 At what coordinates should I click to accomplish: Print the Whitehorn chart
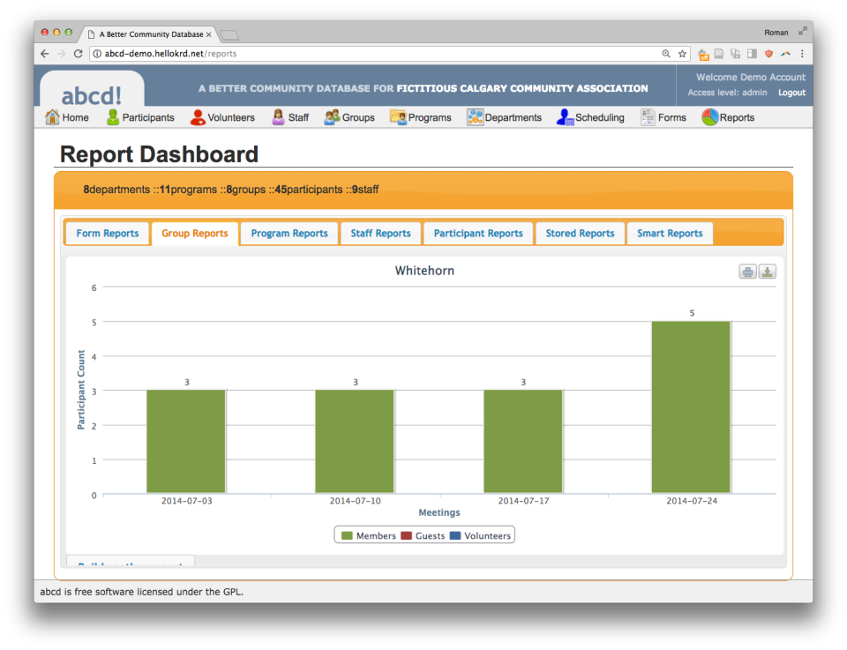tap(747, 272)
